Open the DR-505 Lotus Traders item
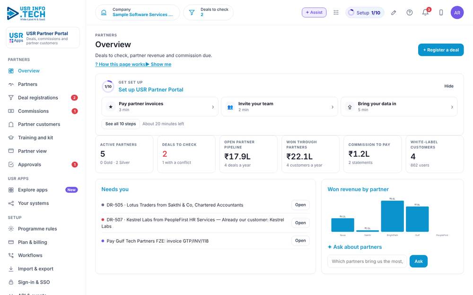The height and width of the screenshot is (295, 473). 300,205
